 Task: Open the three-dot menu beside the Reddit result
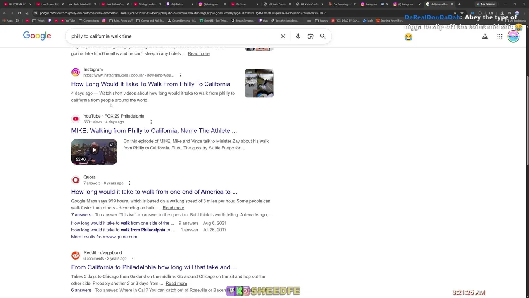click(133, 258)
